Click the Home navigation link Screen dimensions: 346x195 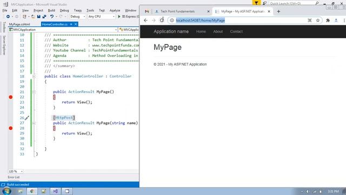pyautogui.click(x=201, y=31)
